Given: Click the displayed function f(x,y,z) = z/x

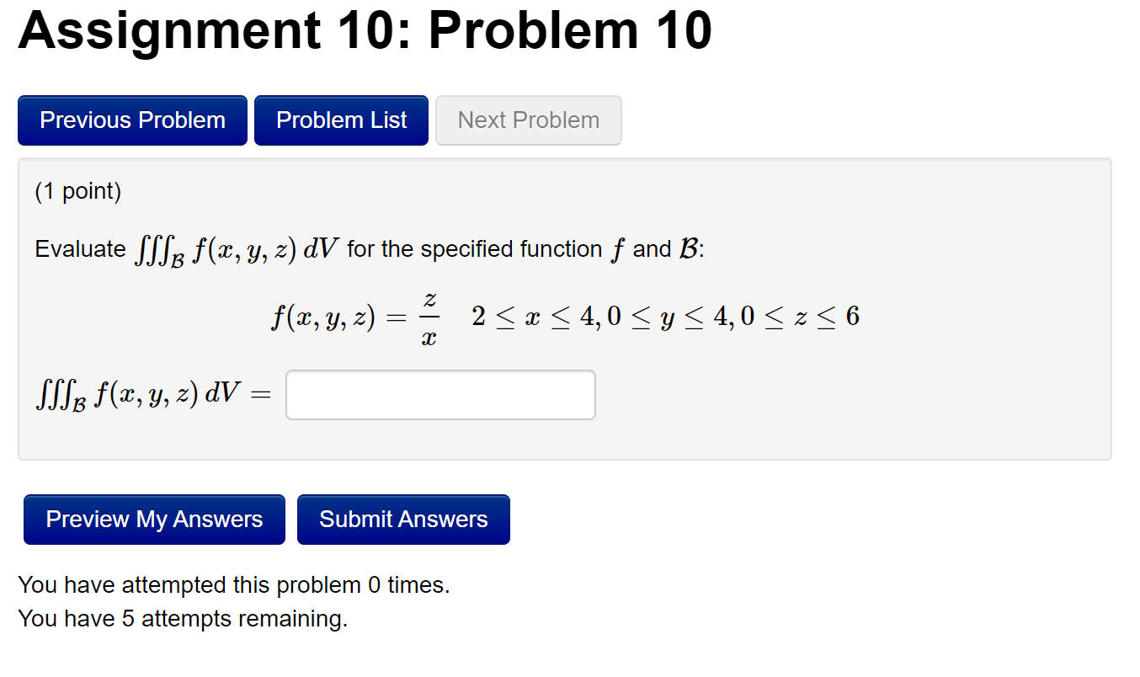Looking at the screenshot, I should (354, 317).
